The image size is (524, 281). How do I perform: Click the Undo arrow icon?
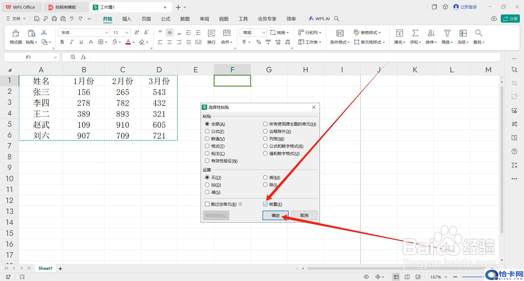point(72,19)
